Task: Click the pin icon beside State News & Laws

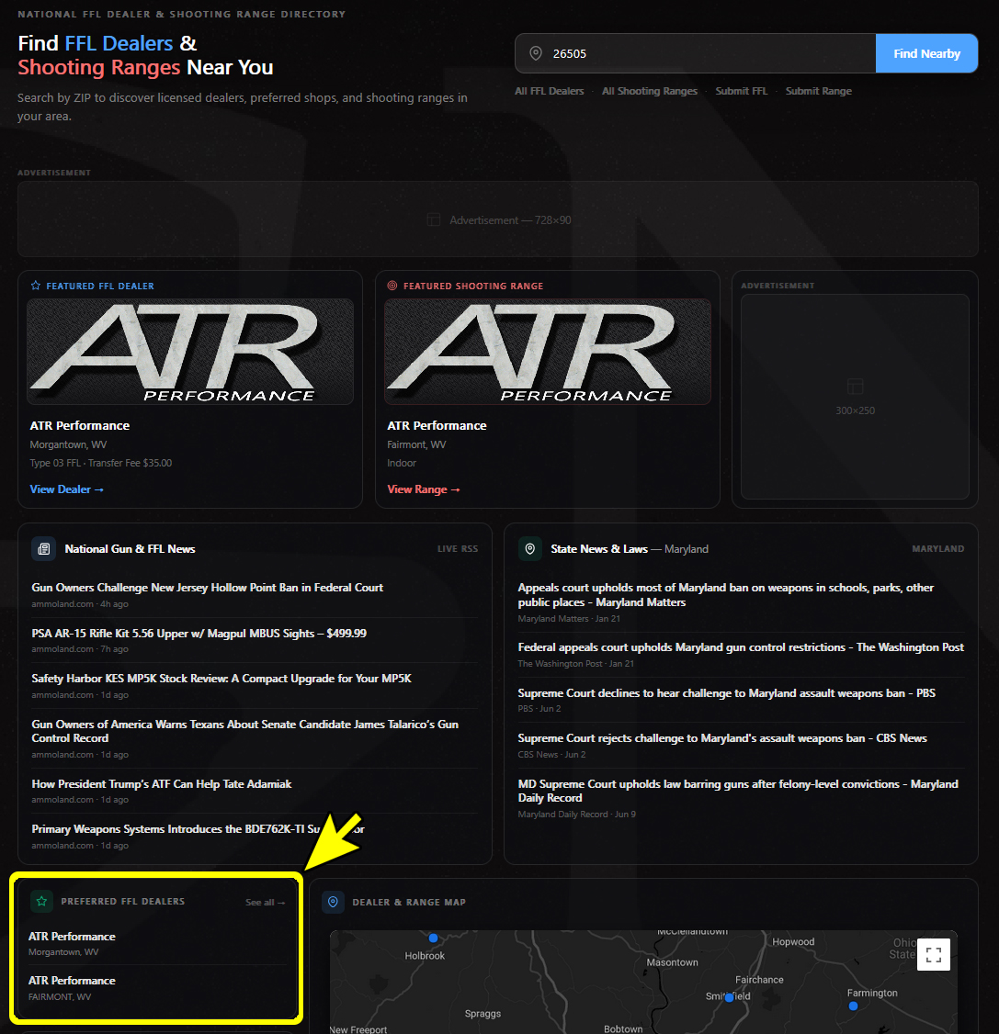Action: click(529, 549)
